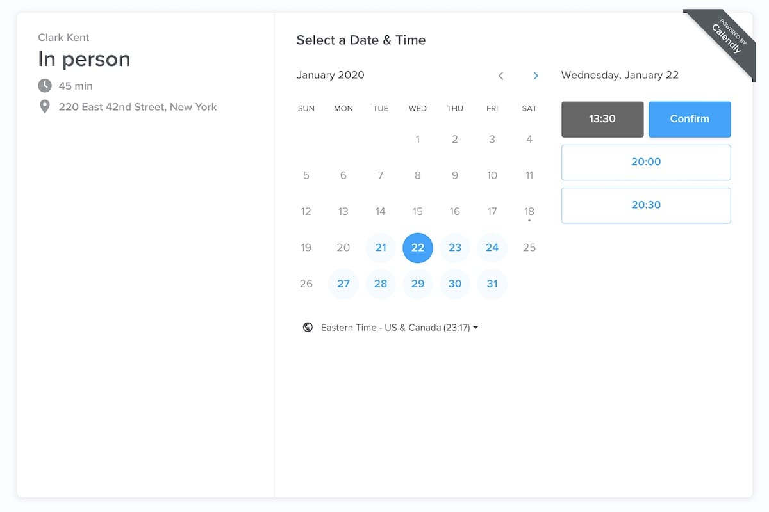This screenshot has width=769, height=512.
Task: Select the 13:30 time slot
Action: point(602,119)
